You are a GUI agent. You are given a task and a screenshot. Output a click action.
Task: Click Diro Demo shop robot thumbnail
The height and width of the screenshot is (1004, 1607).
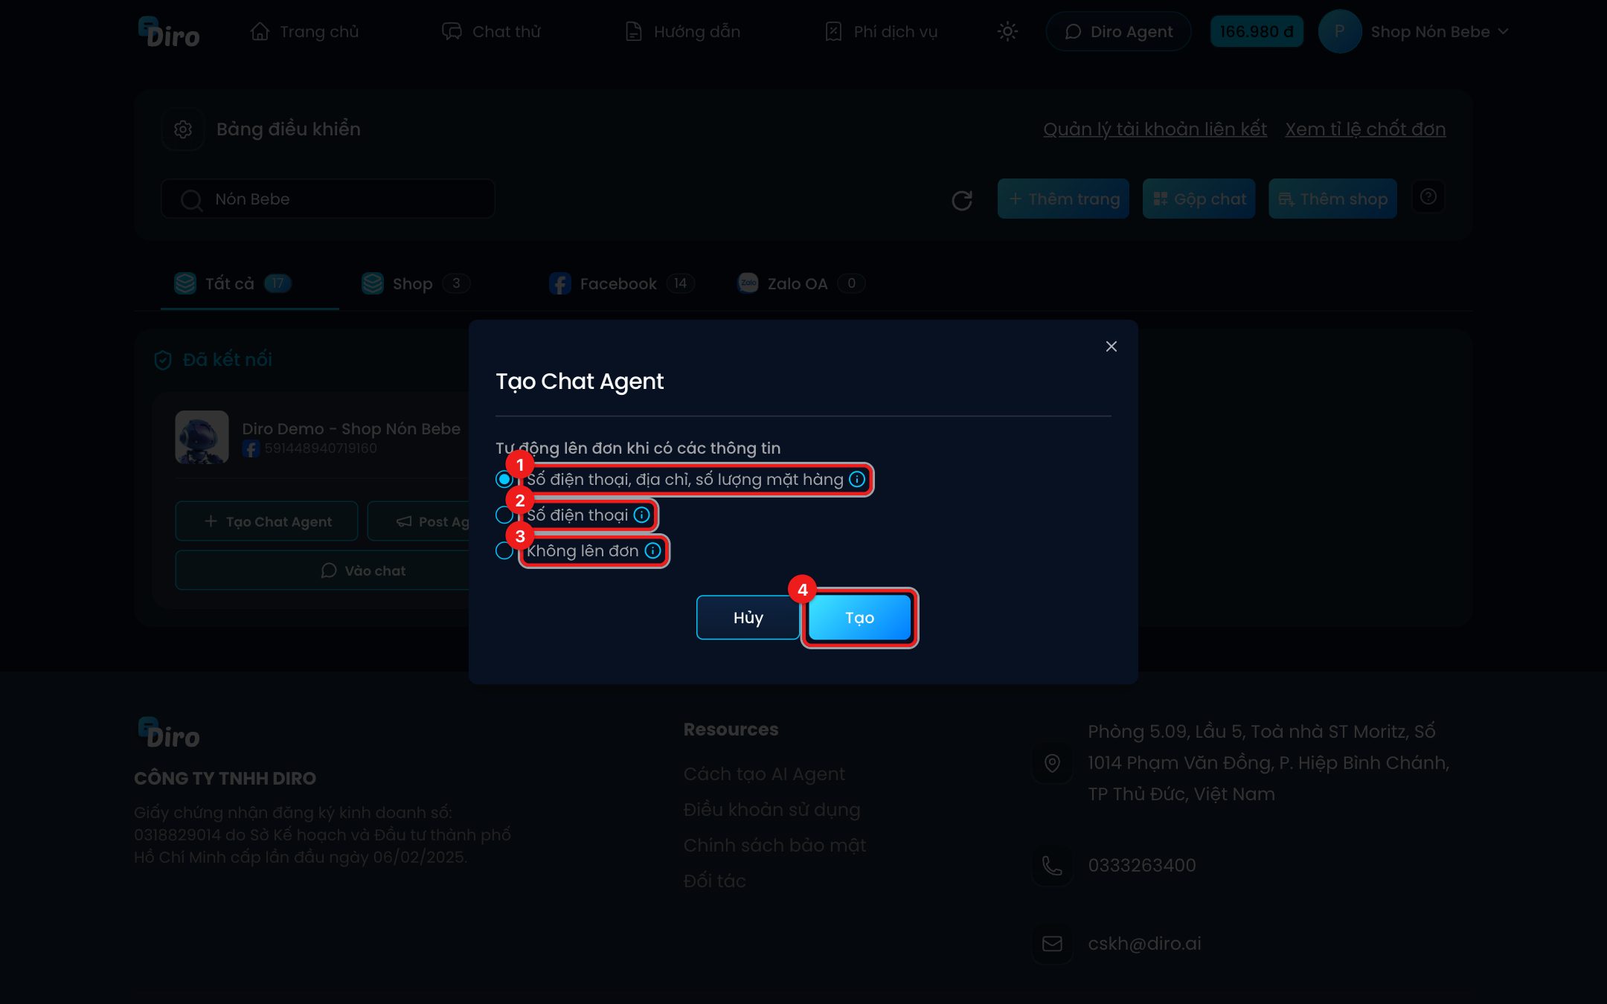click(x=202, y=437)
